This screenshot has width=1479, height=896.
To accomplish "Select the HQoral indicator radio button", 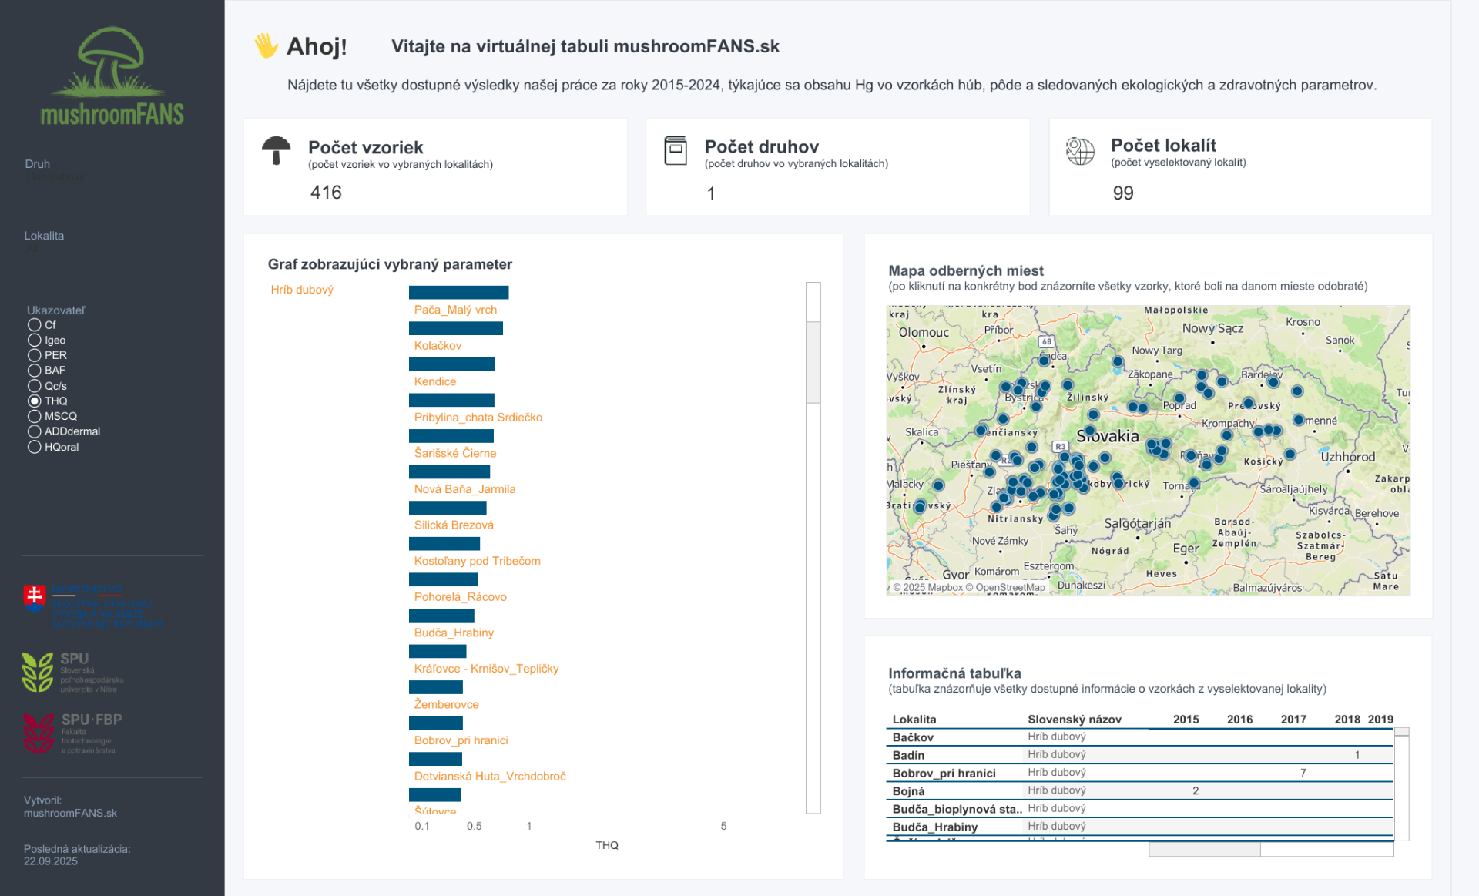I will pos(35,447).
